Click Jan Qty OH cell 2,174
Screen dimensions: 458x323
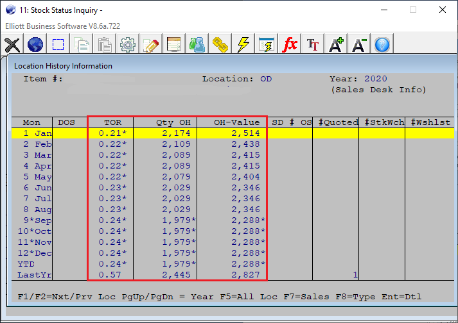coord(176,133)
